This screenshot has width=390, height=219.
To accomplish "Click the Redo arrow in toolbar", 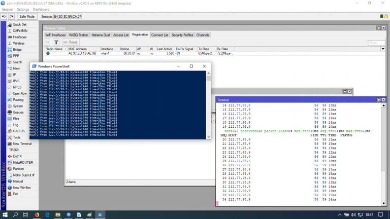I will pyautogui.click(x=11, y=16).
